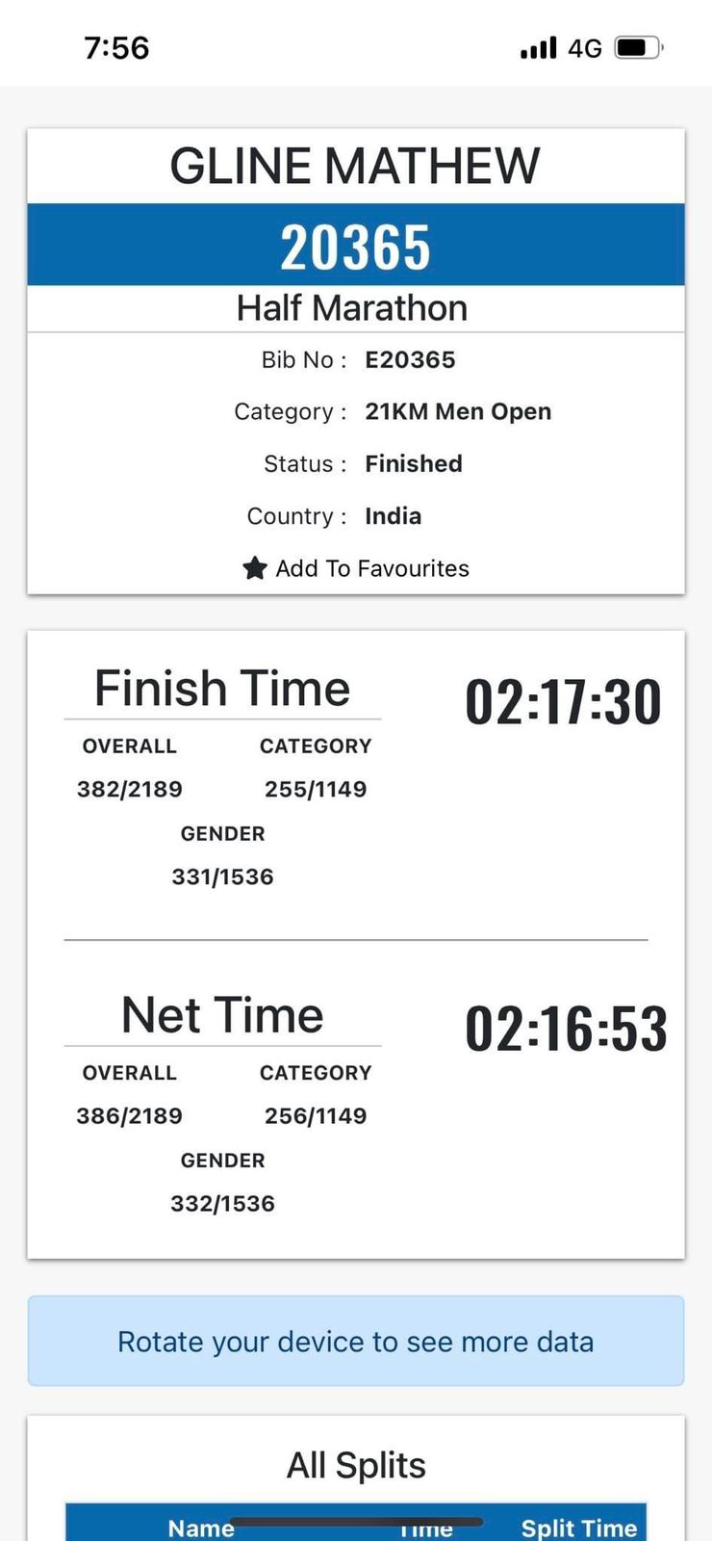The width and height of the screenshot is (712, 1541).
Task: Tap the 21KM Men Open category
Action: pos(458,412)
